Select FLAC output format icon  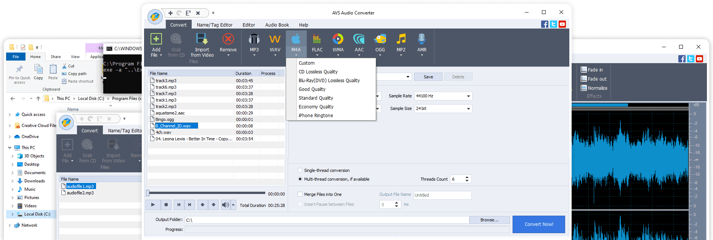click(x=317, y=39)
